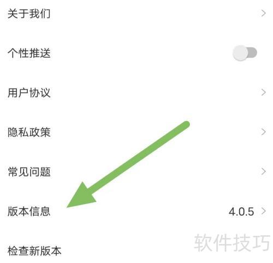Open the 用户协议 page

coord(136,93)
